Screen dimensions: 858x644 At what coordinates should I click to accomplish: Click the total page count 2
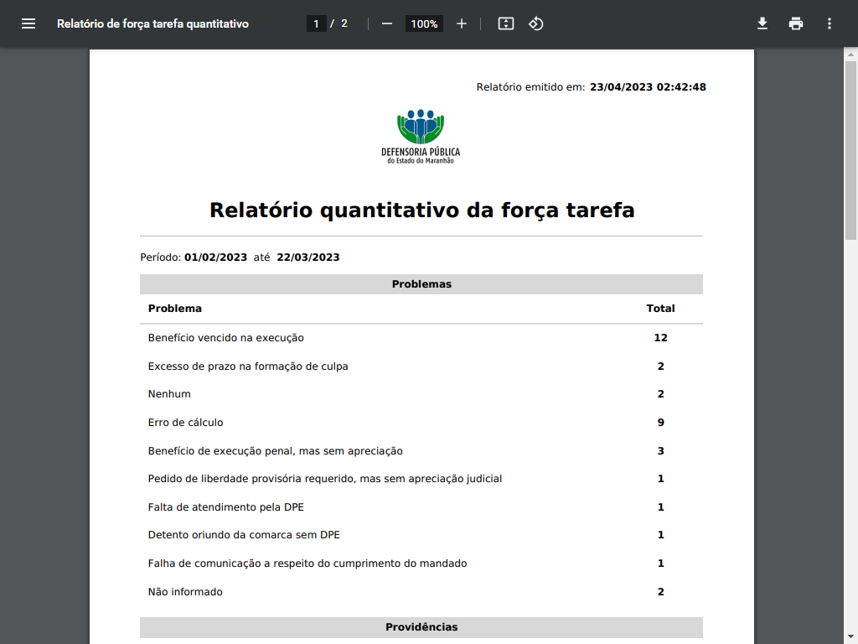click(344, 23)
